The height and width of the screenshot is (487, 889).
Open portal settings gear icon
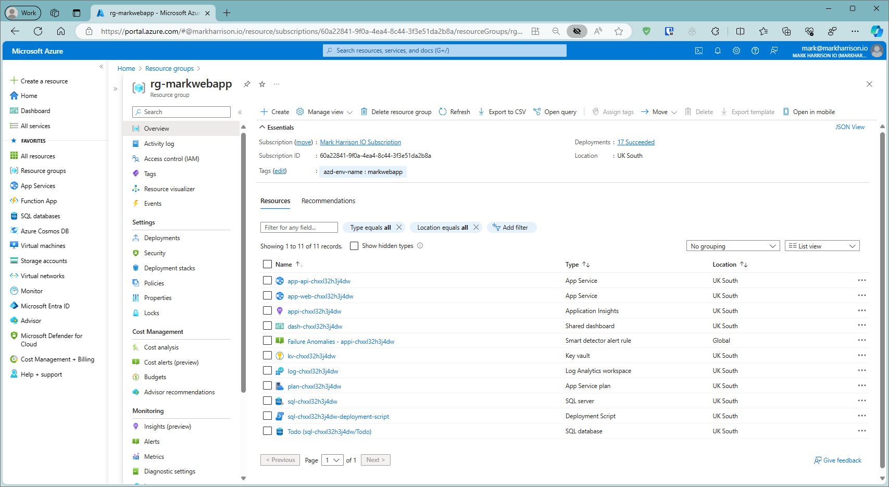tap(736, 51)
